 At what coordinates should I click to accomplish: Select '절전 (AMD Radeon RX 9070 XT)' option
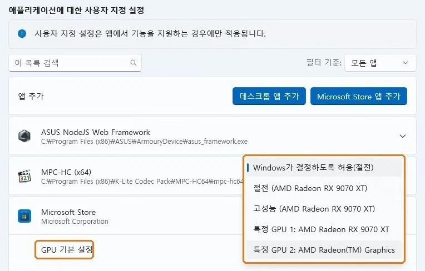pyautogui.click(x=324, y=188)
